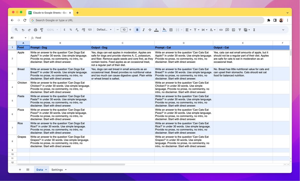Open the functions sigma menu
Image resolution: width=300 pixels, height=181 pixels.
254,30
